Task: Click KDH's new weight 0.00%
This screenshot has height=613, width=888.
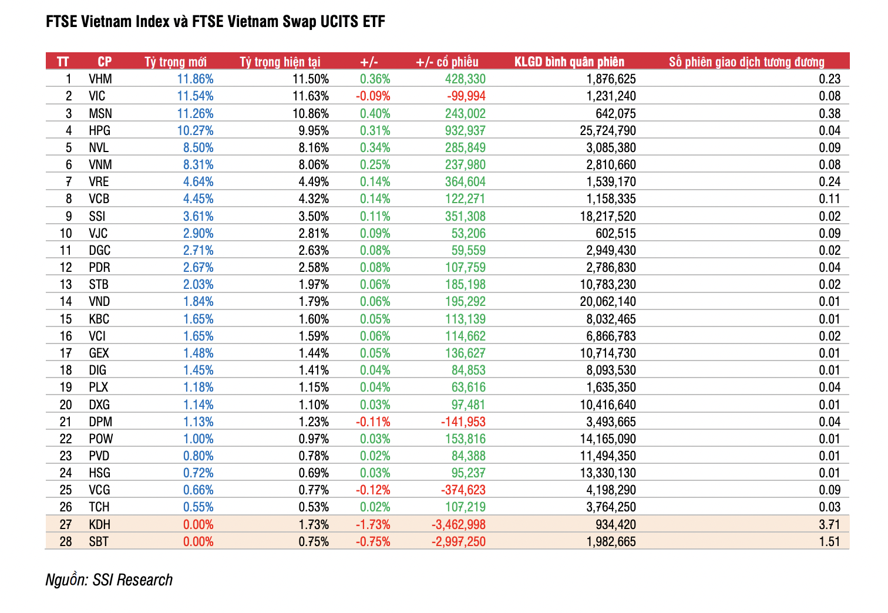Action: (x=199, y=524)
